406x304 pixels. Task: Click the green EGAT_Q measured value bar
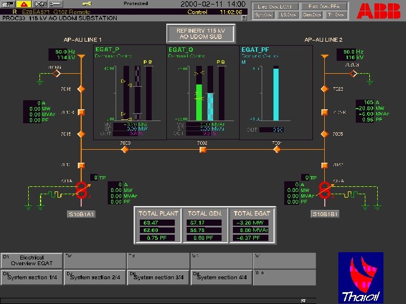[x=199, y=102]
